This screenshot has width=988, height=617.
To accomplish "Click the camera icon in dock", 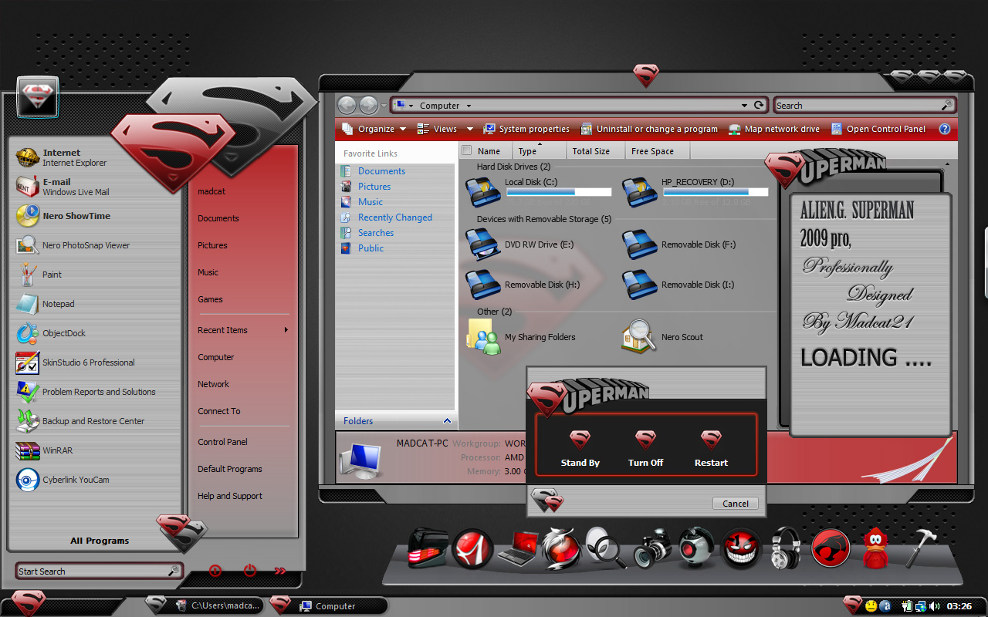I will point(653,549).
